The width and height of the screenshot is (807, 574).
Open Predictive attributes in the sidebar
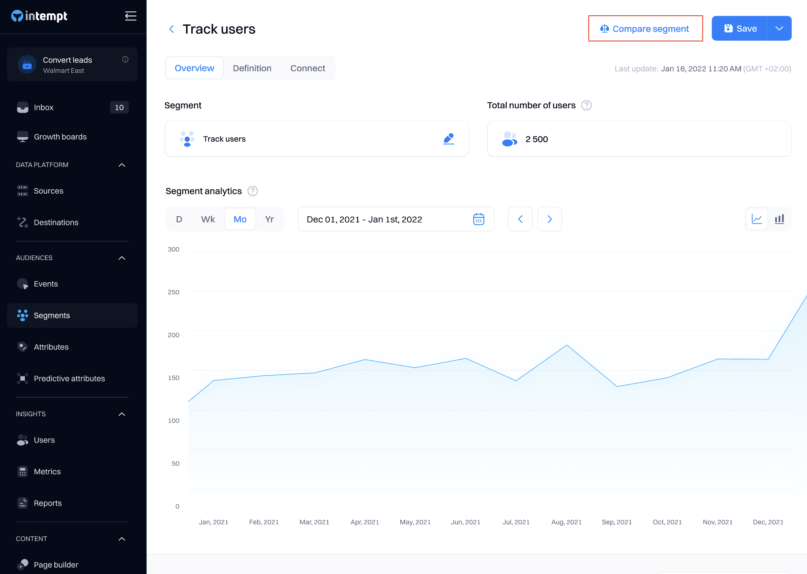[x=69, y=378]
